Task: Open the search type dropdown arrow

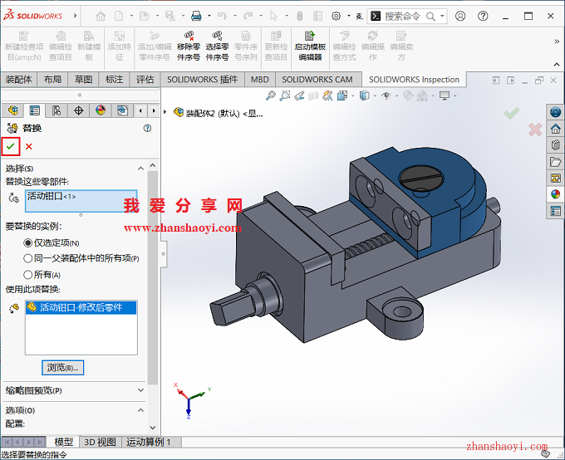Action: point(442,17)
